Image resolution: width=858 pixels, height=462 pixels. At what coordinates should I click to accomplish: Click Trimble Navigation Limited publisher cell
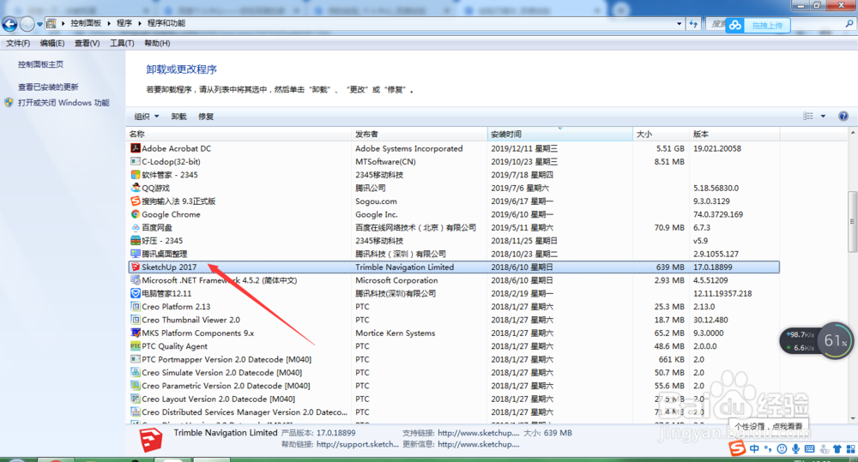pyautogui.click(x=404, y=267)
